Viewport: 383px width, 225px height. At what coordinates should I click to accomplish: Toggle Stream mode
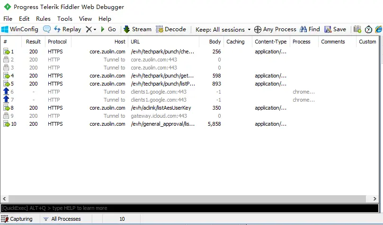point(137,29)
